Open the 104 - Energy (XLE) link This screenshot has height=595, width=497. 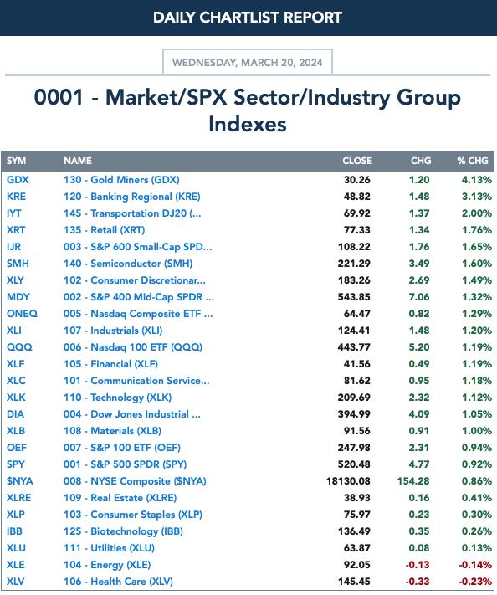click(107, 565)
